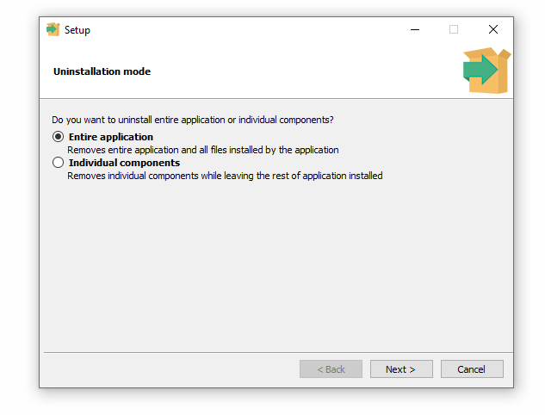Click the bold 'Individual components' label
The image size is (545, 415).
124,163
